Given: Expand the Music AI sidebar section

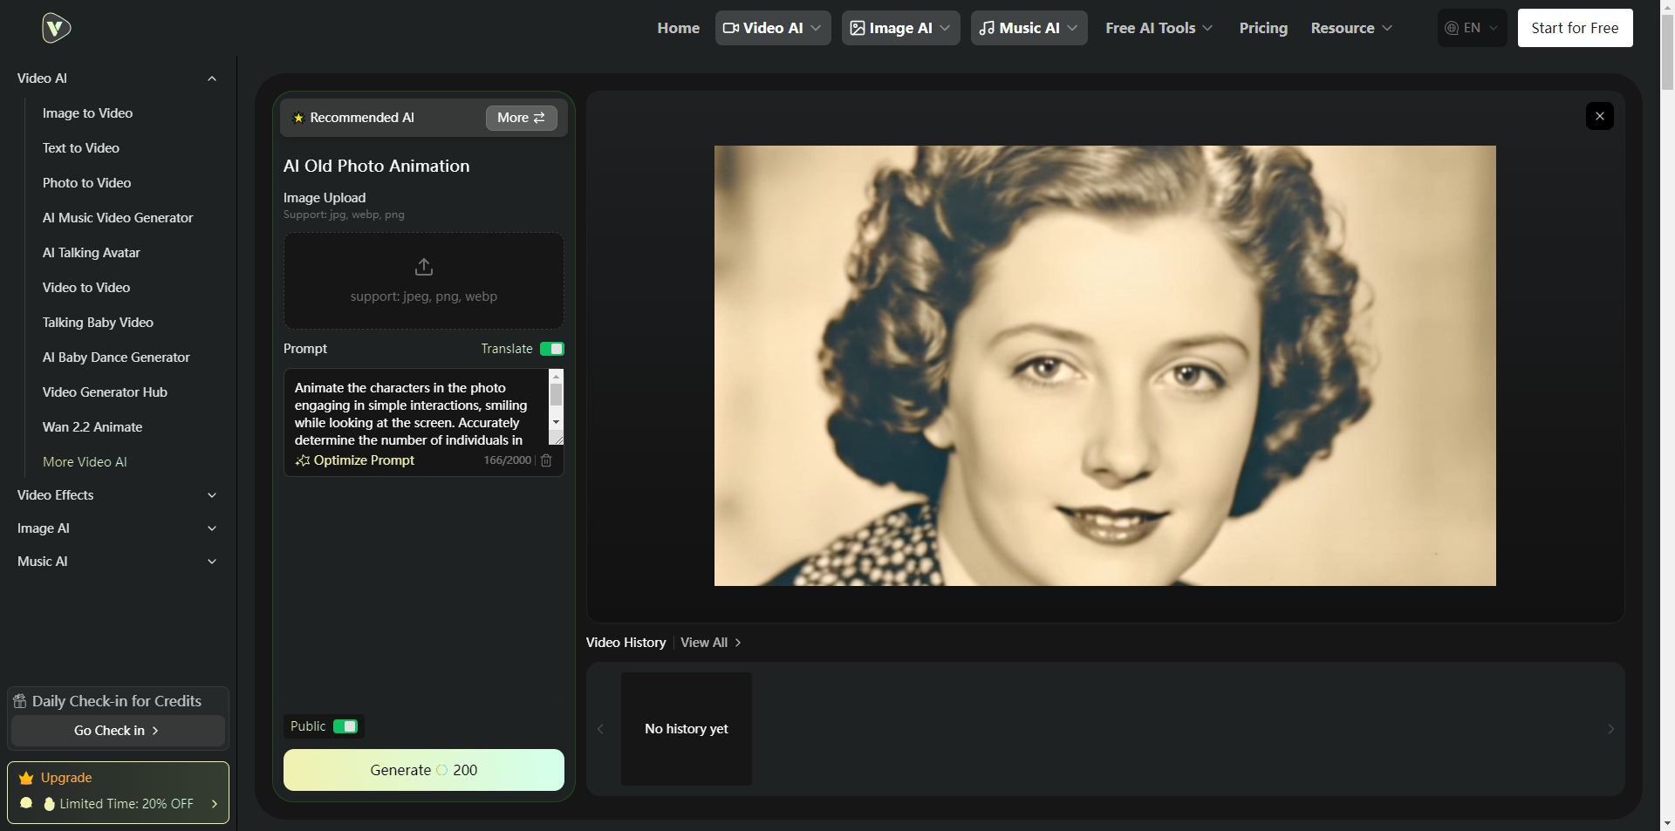Looking at the screenshot, I should 117,562.
